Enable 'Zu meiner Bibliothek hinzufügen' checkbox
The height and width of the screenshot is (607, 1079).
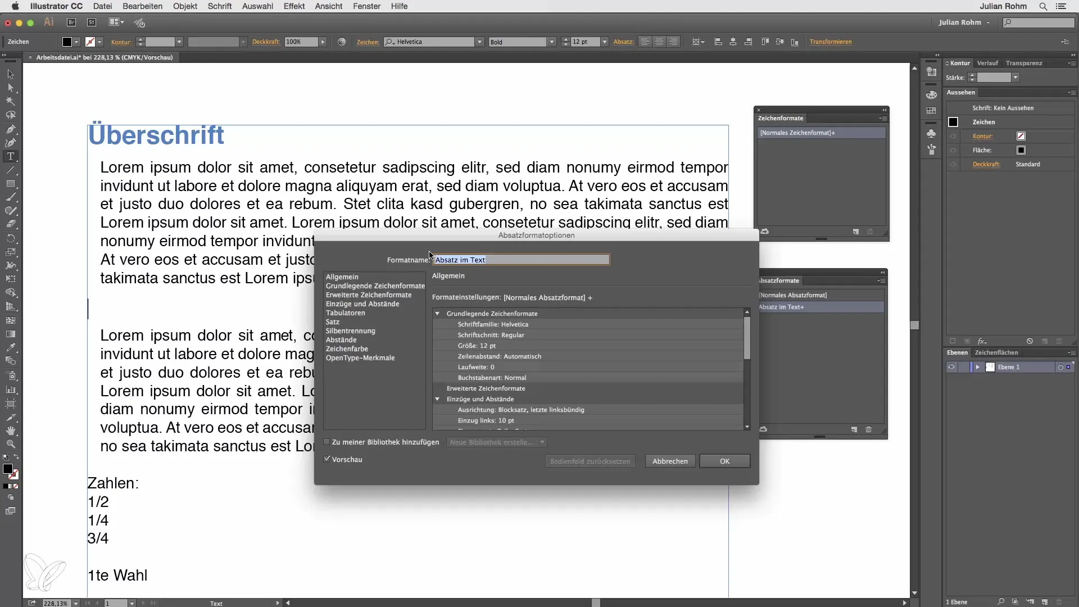(327, 442)
